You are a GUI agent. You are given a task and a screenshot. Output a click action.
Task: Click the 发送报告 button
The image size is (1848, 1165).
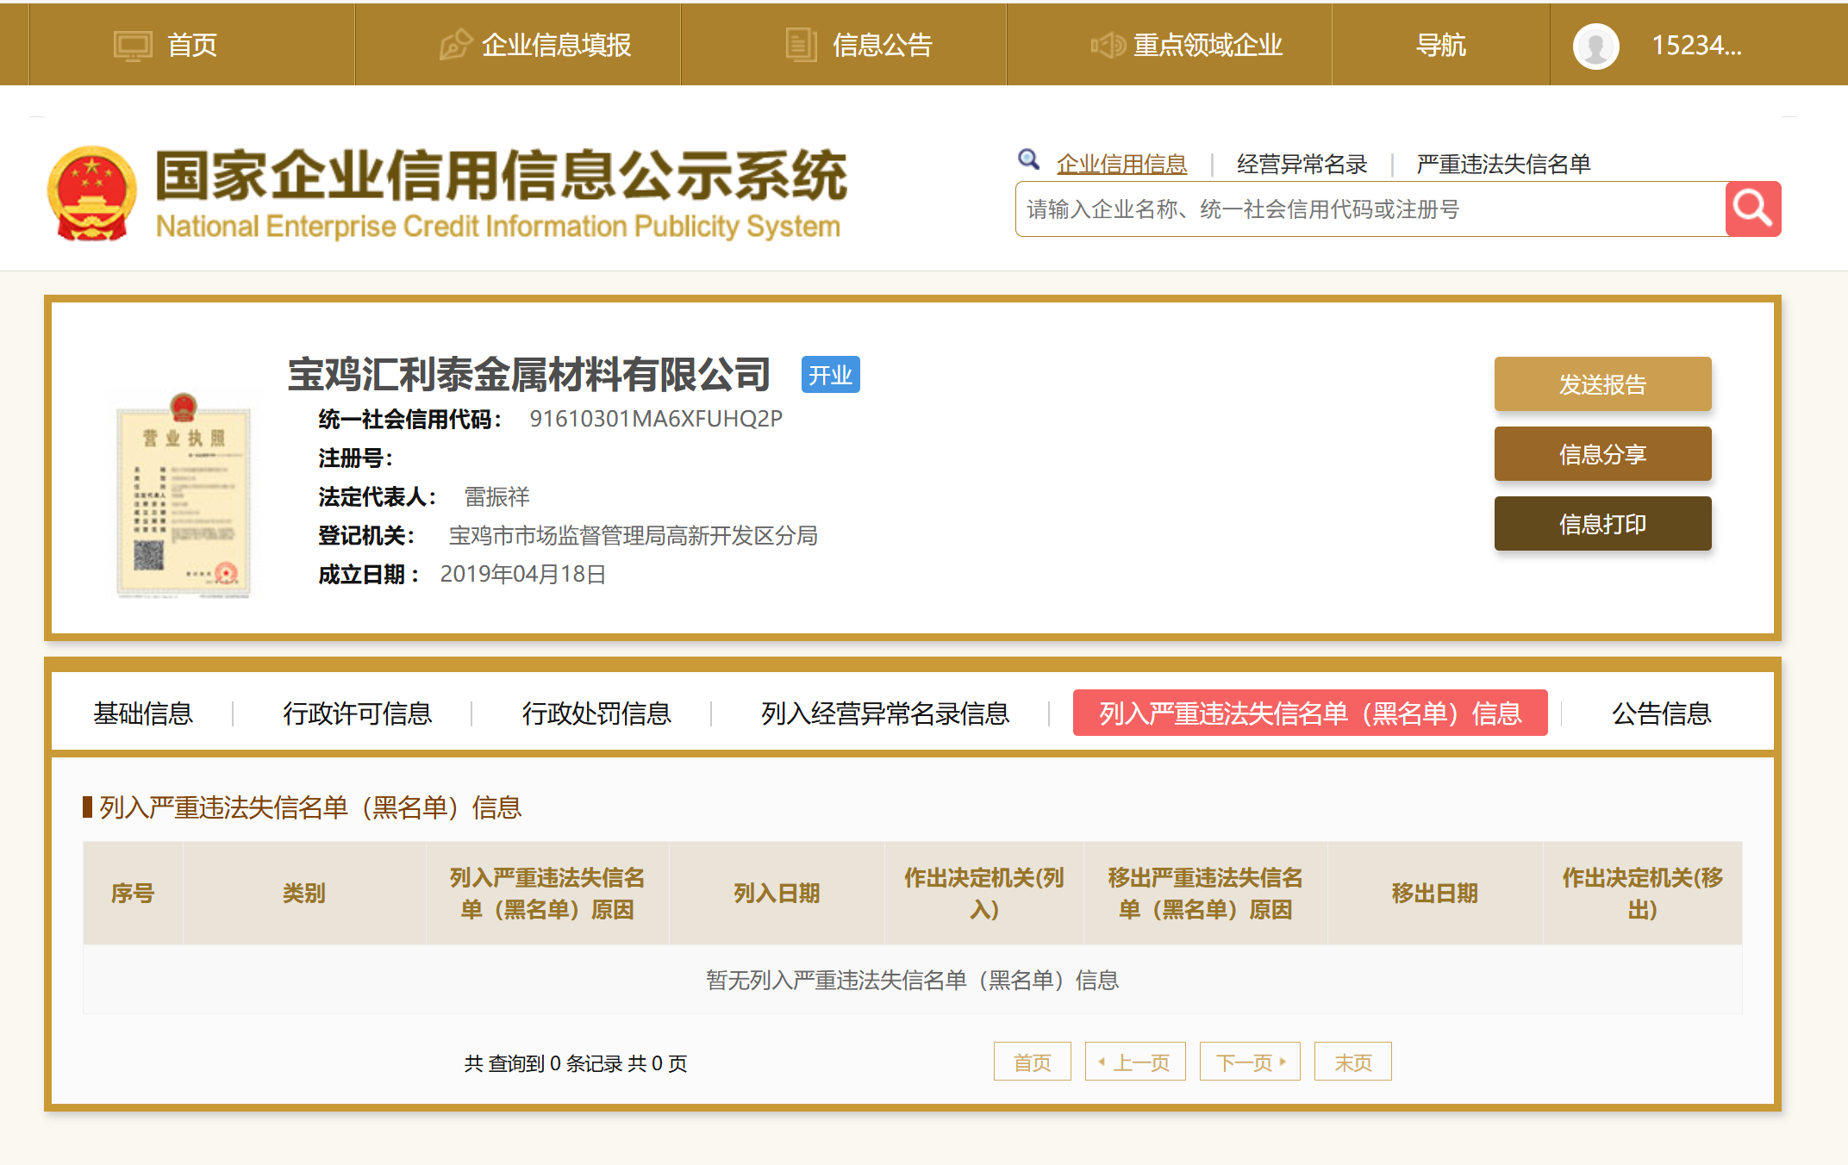pos(1601,384)
